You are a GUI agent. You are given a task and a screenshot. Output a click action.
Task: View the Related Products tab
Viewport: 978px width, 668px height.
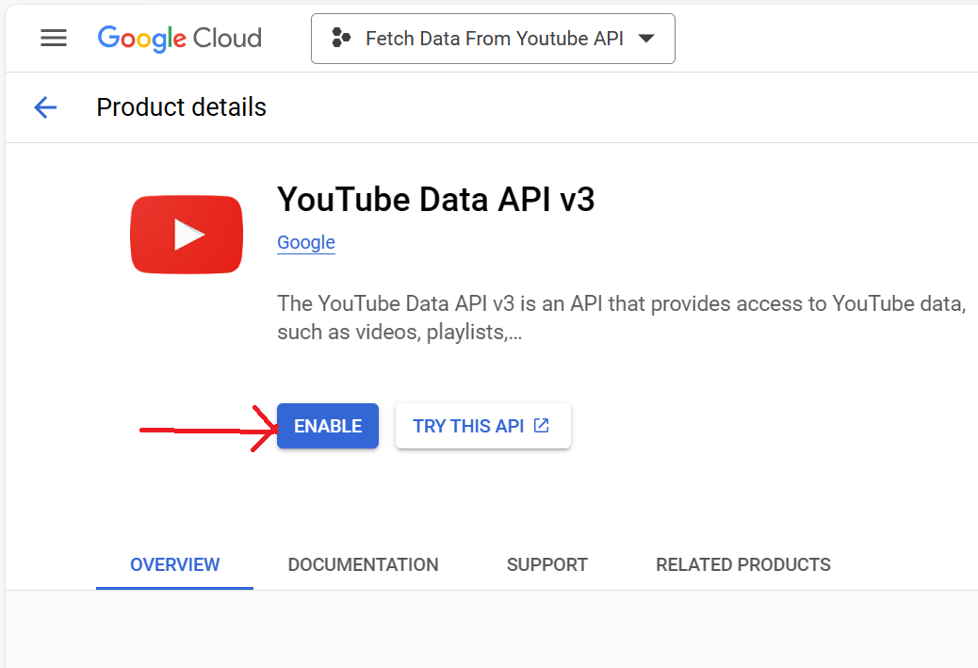click(742, 564)
